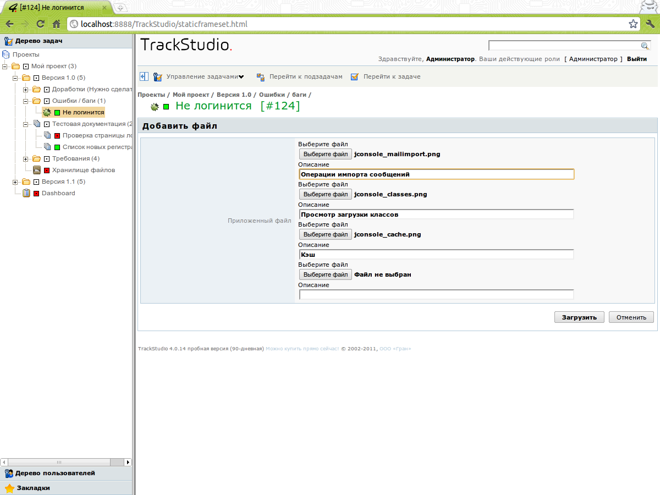Screen dimensions: 660x495
Task: Focus the description field containing 'Операции импорта сообщений'
Action: (x=437, y=174)
